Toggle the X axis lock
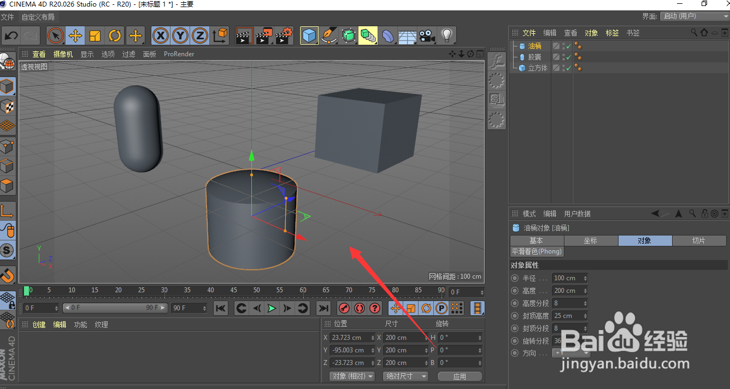This screenshot has height=389, width=730. coord(160,37)
